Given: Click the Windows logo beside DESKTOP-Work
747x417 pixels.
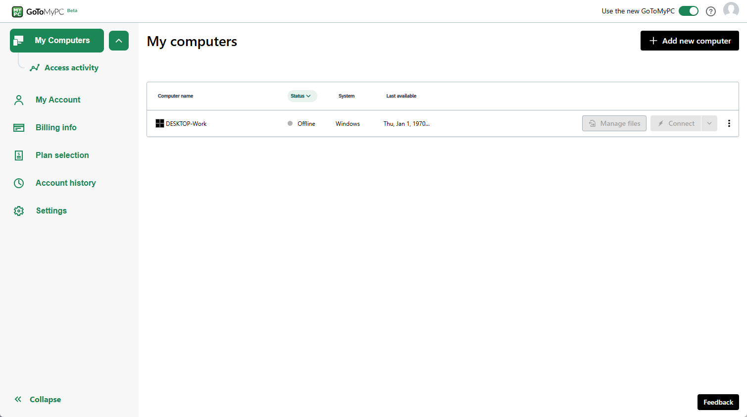Looking at the screenshot, I should coord(160,124).
